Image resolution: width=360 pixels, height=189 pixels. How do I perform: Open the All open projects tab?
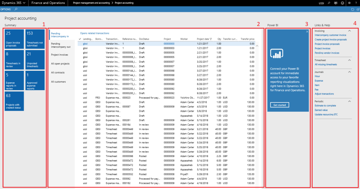click(x=60, y=64)
